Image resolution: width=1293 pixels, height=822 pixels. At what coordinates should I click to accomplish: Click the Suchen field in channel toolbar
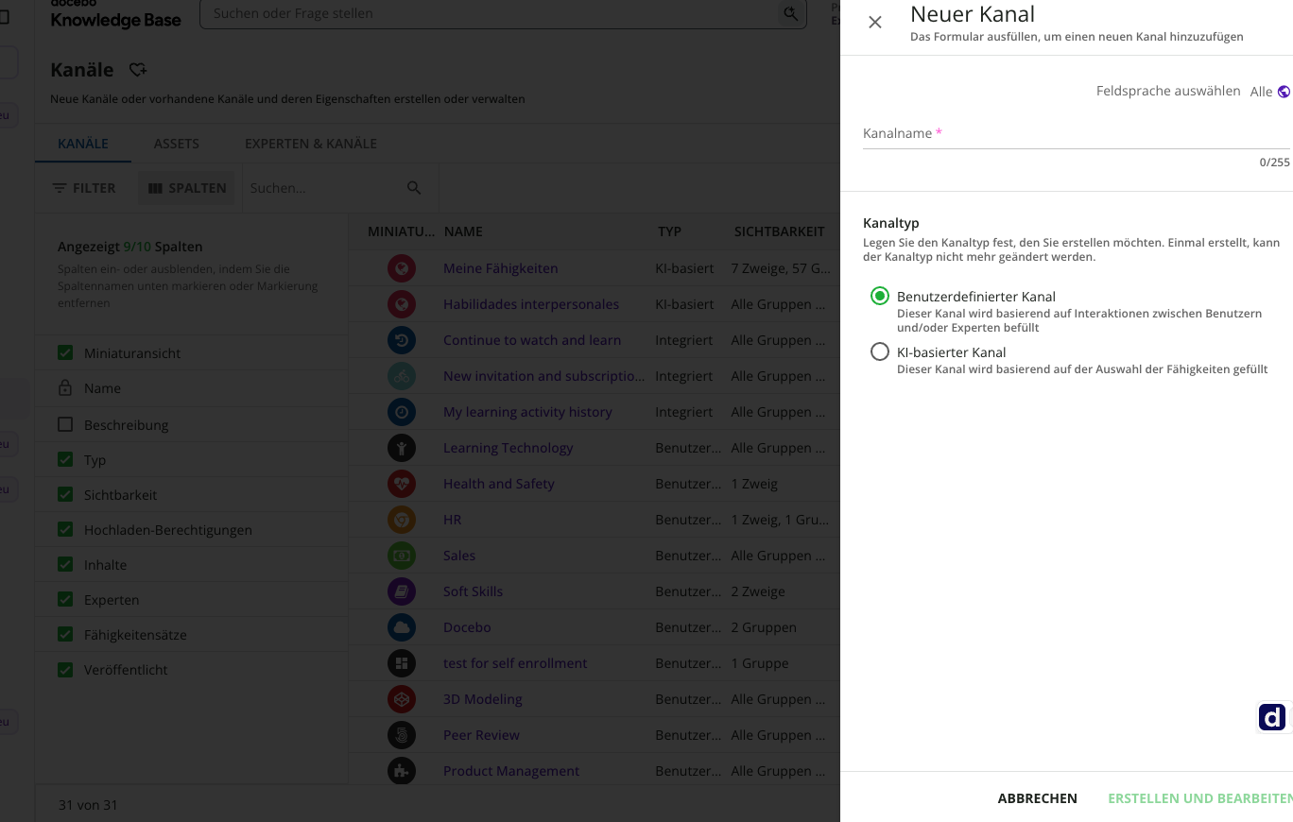point(321,188)
